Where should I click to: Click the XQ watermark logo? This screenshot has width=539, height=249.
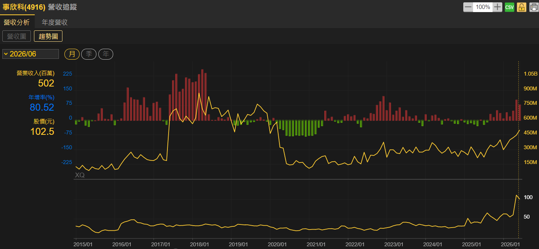click(x=80, y=175)
